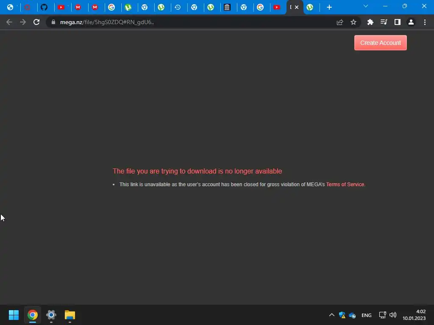The height and width of the screenshot is (325, 434).
Task: Open the clock showing 10.01.2023
Action: (x=414, y=315)
